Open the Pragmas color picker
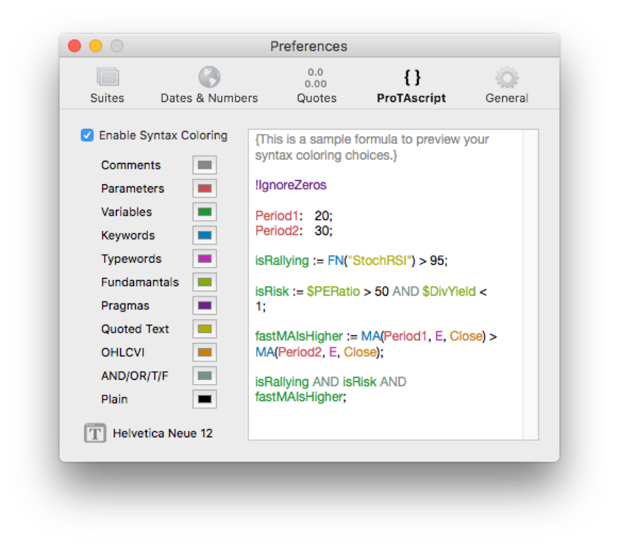Viewport: 619px width, 547px height. coord(204,305)
